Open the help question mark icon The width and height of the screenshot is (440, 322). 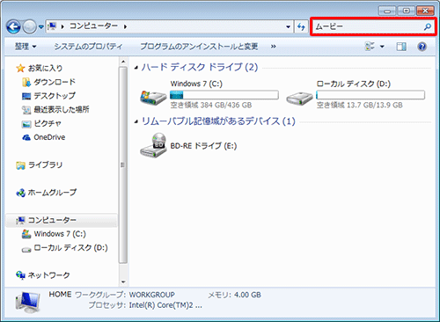[x=422, y=47]
